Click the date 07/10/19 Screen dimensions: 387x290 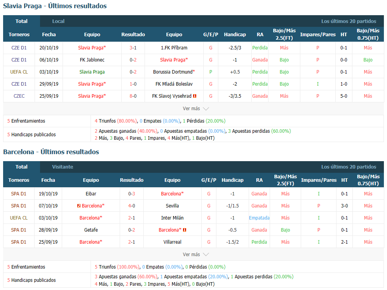coord(48,206)
